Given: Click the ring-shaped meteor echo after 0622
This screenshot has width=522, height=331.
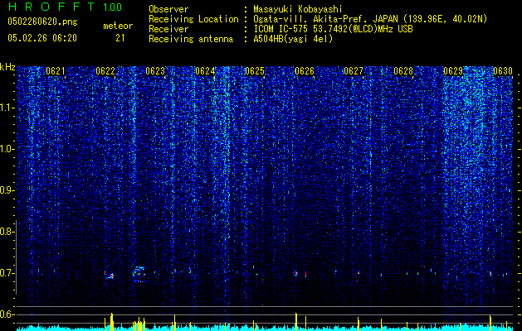Looking at the screenshot, I should tap(139, 274).
